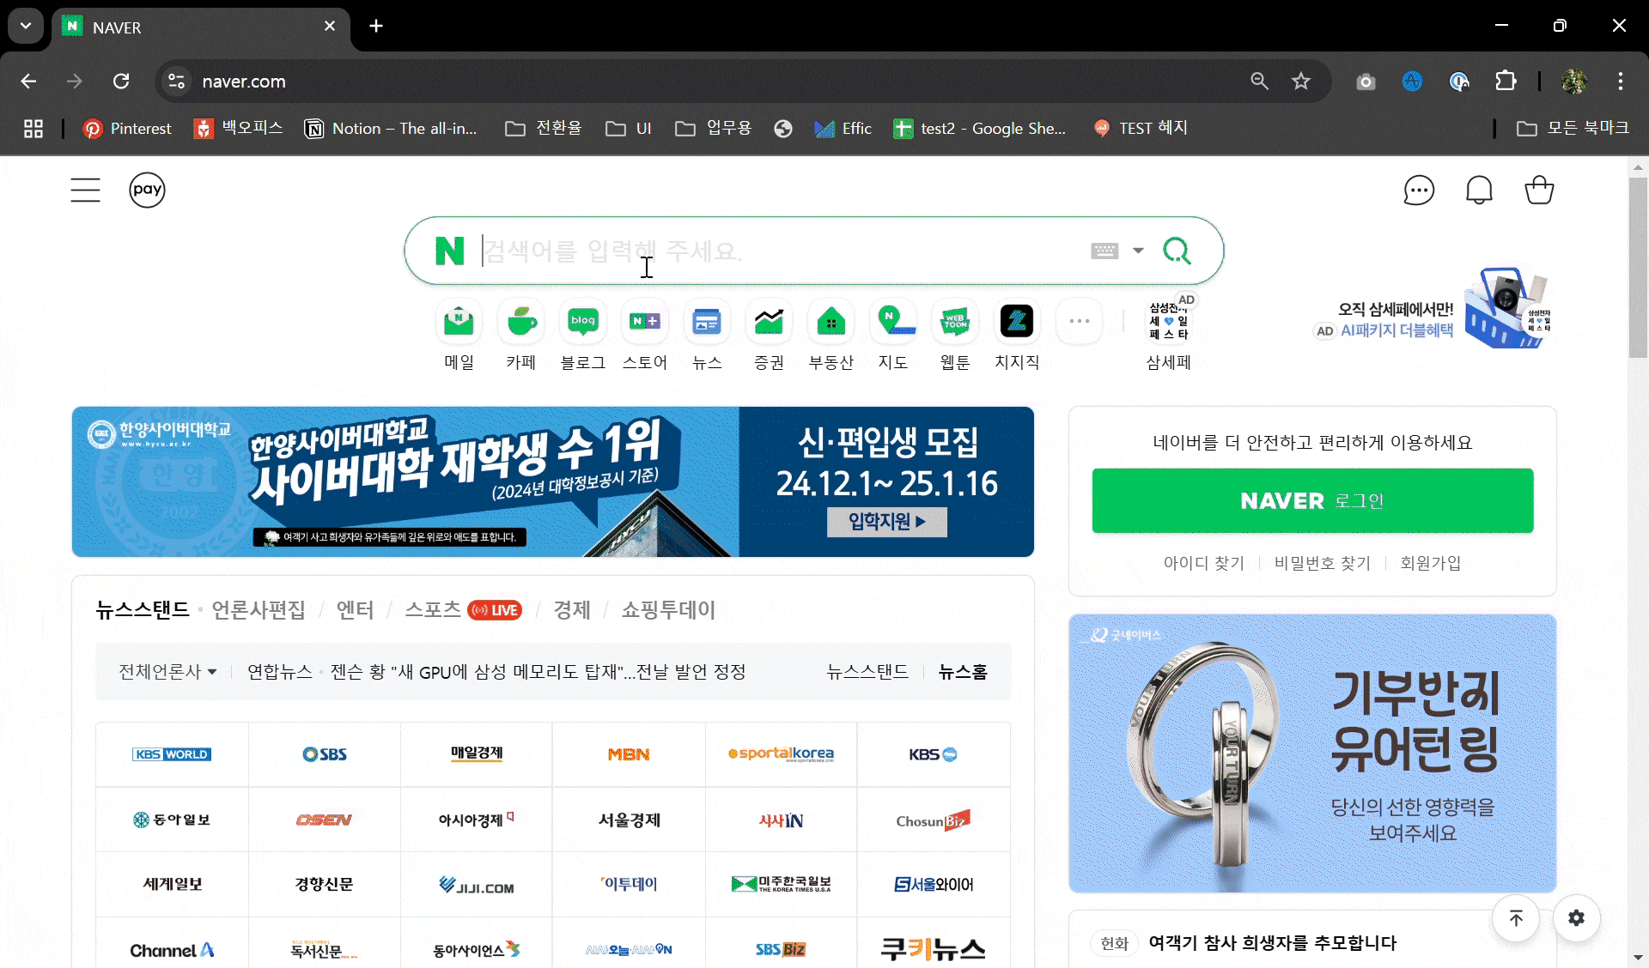The image size is (1649, 968).
Task: Open the SBS press logo
Action: [325, 754]
